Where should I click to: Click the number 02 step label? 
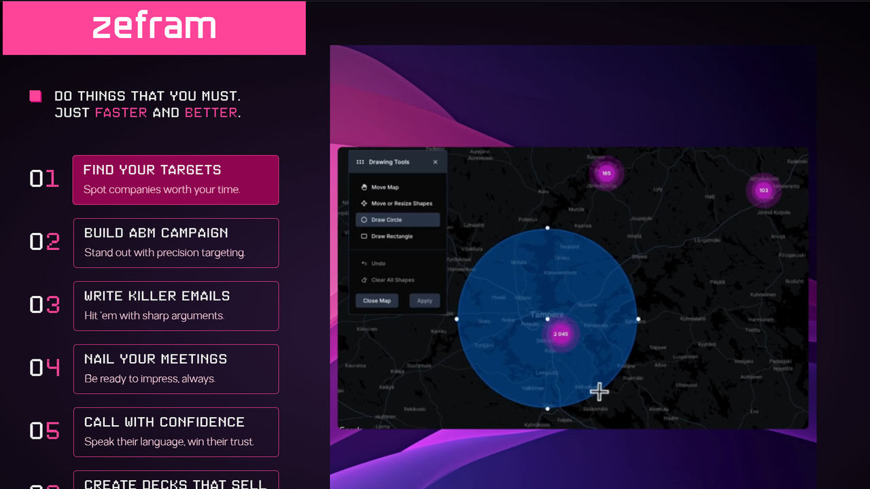click(x=44, y=242)
